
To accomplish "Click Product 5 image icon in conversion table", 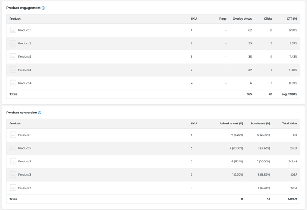I will 13,148.
